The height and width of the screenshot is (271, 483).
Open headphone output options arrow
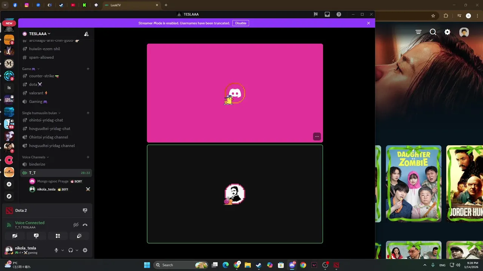[x=77, y=250]
